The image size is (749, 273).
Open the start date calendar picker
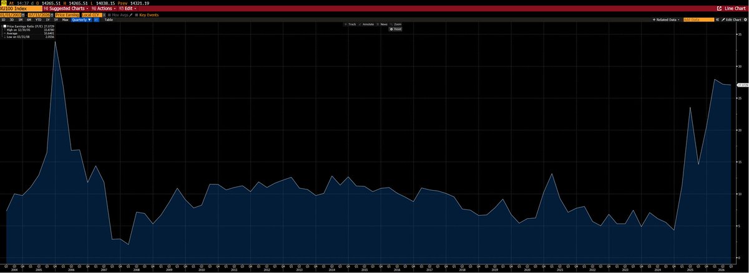point(24,15)
